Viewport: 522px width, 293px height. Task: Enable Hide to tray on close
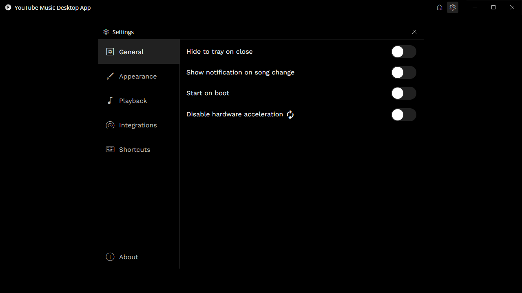click(404, 52)
